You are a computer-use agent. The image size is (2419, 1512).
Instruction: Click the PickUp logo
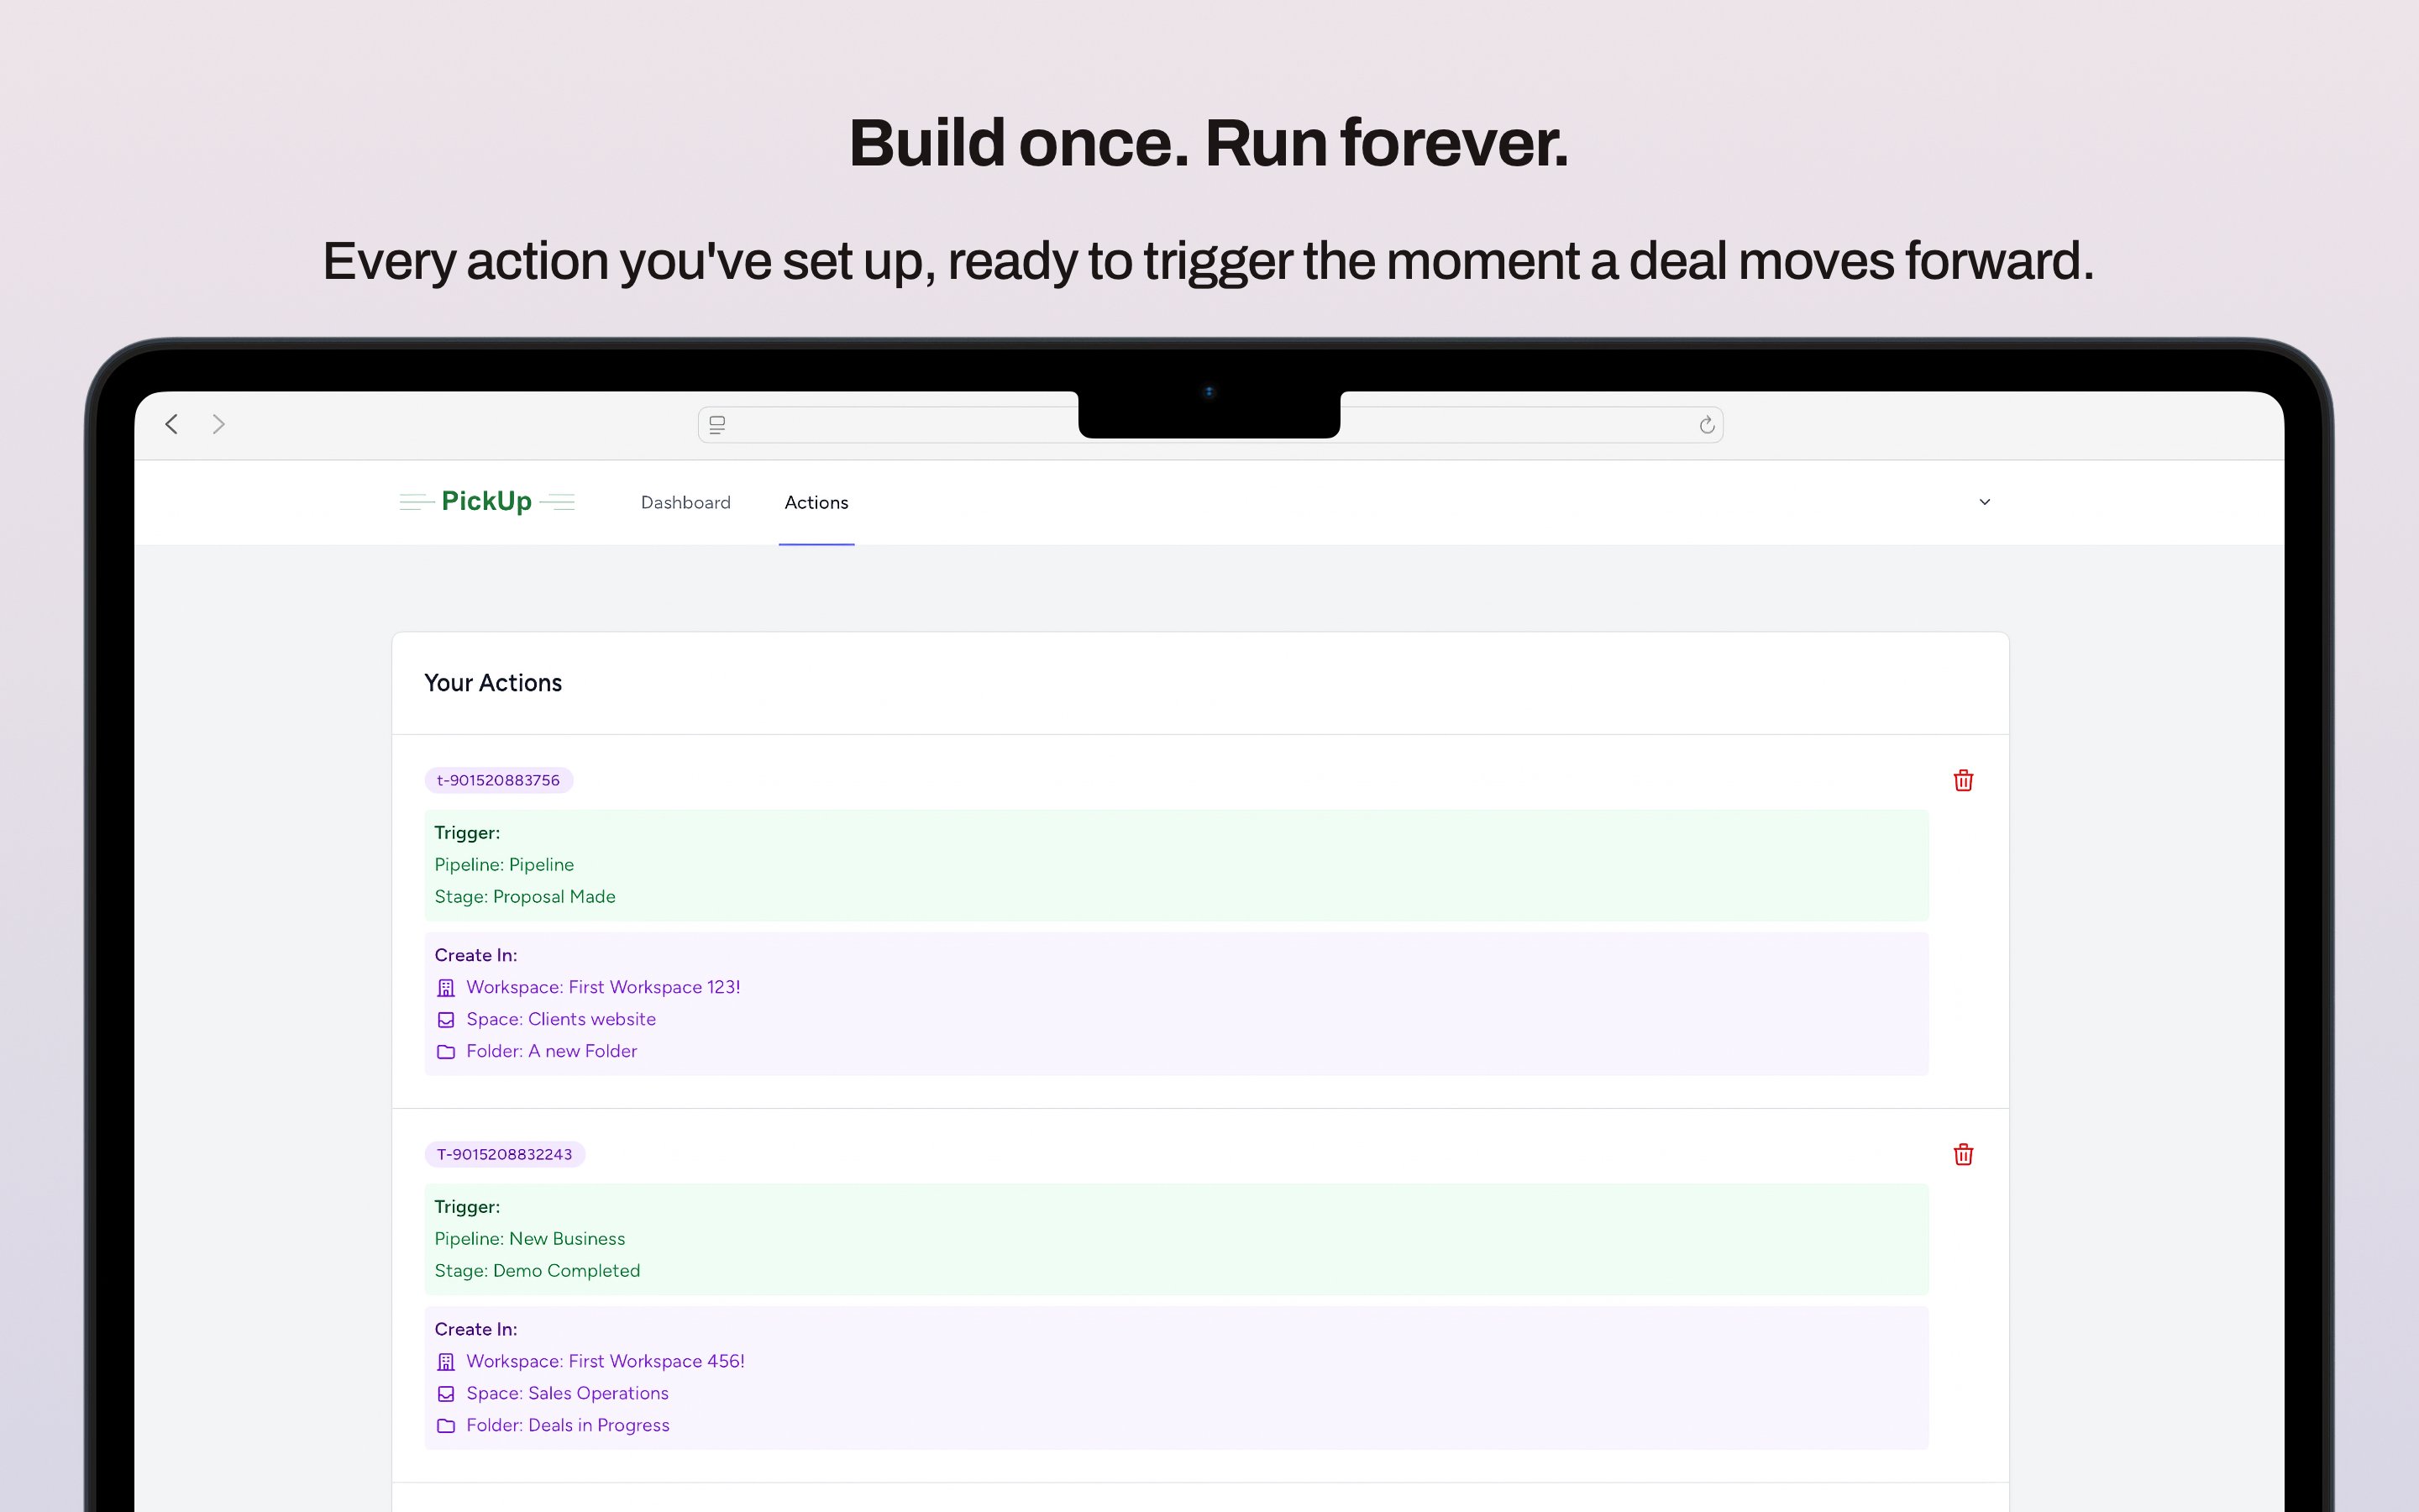tap(487, 501)
